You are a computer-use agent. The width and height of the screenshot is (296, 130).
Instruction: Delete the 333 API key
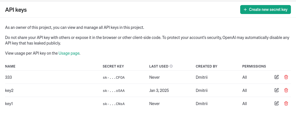286,77
